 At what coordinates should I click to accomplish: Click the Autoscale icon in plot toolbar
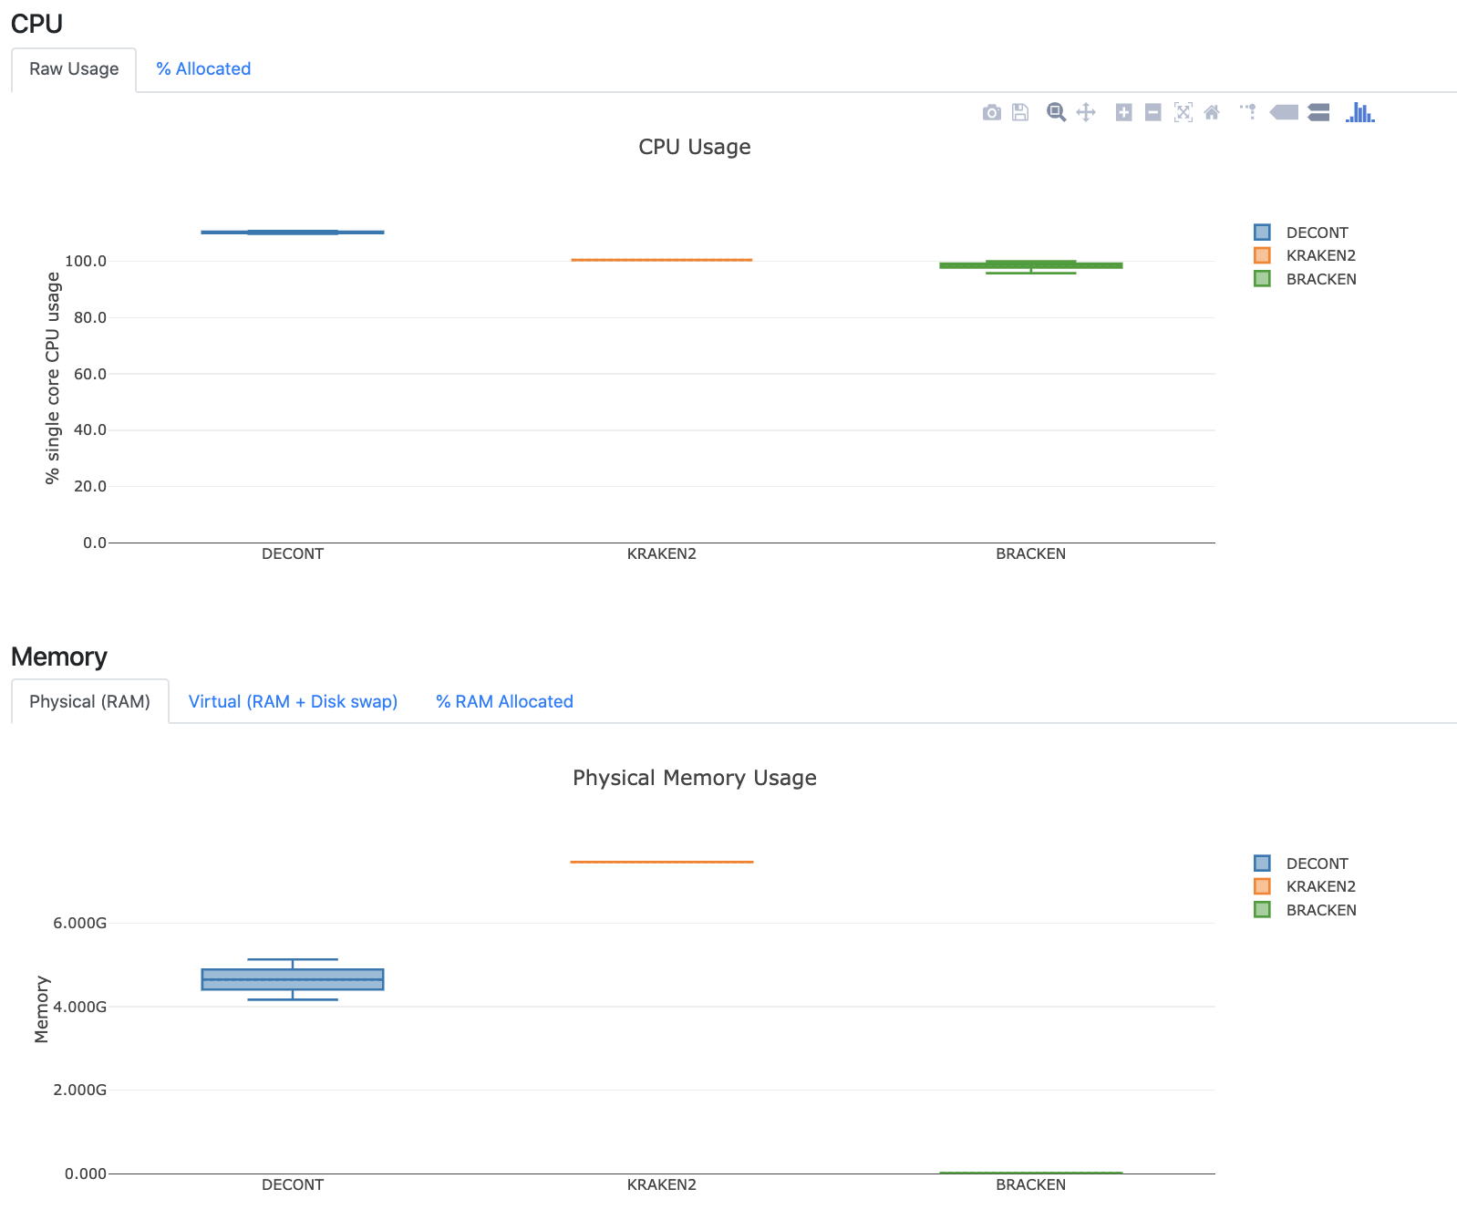click(x=1183, y=112)
